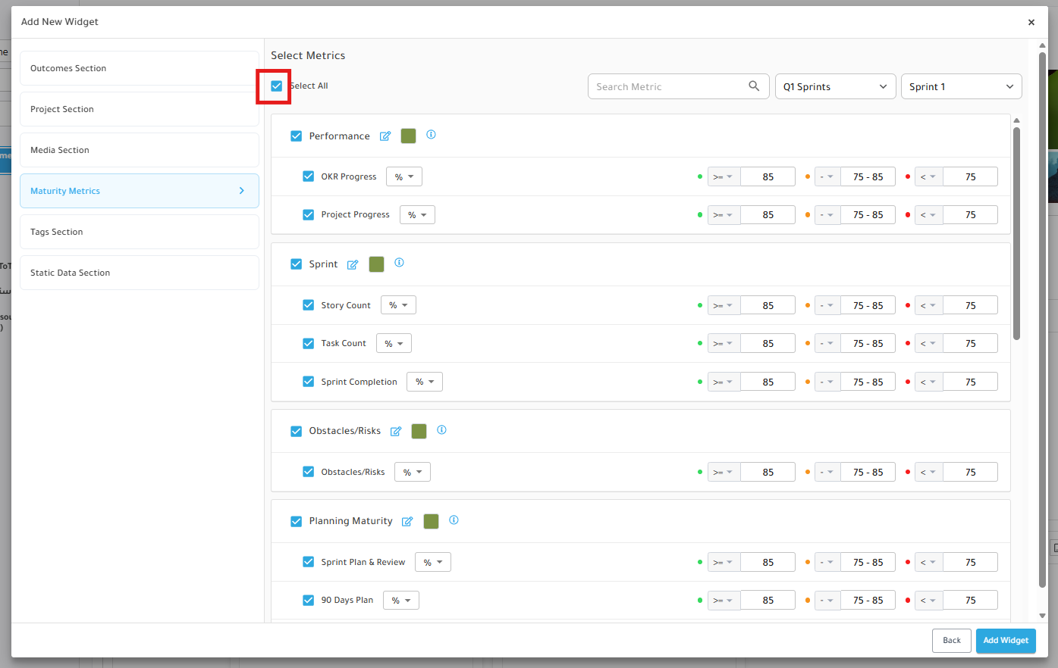
Task: Click the edit icon next to Planning Maturity
Action: pos(407,521)
